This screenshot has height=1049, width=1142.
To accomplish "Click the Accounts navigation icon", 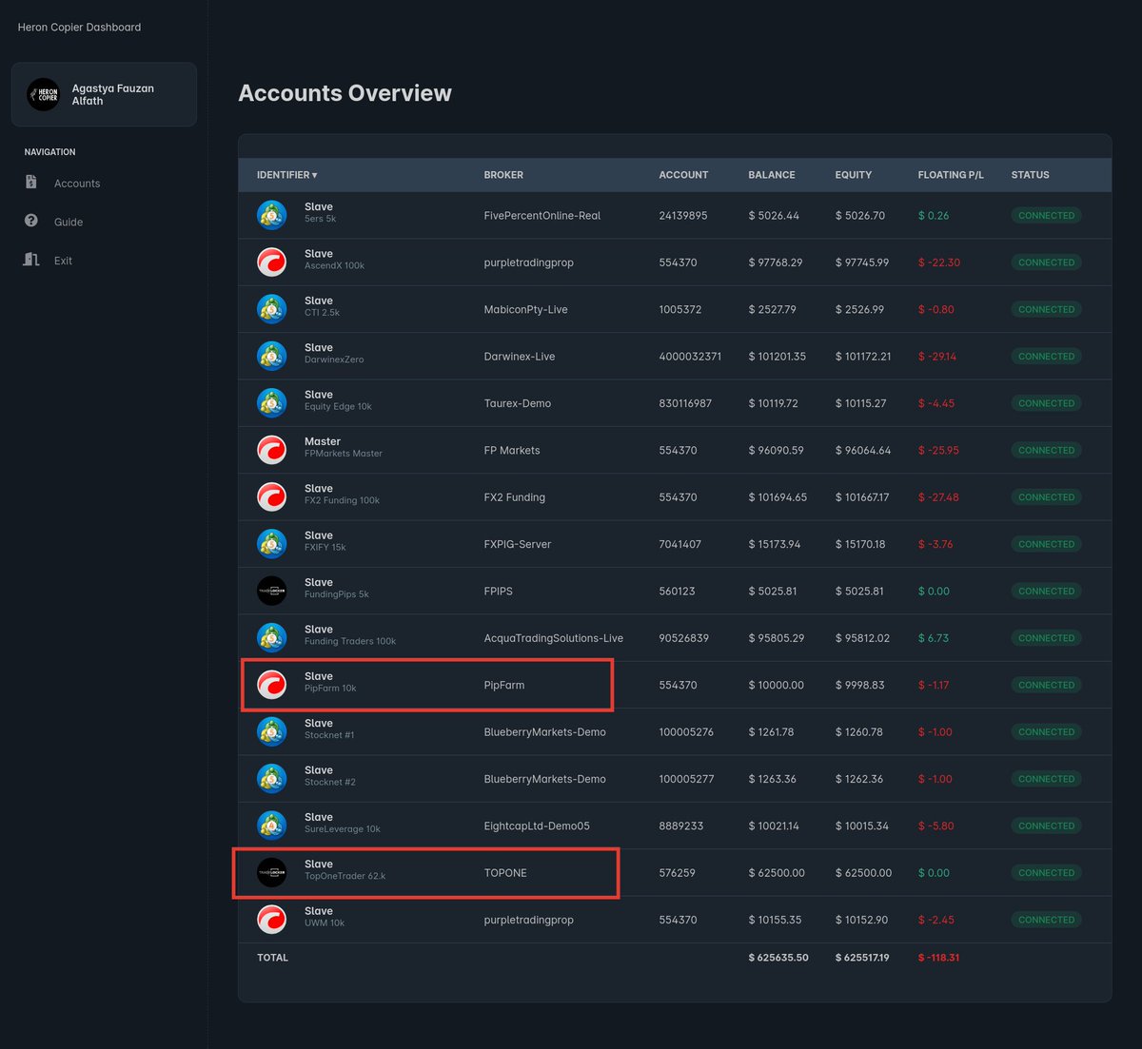I will click(x=30, y=182).
